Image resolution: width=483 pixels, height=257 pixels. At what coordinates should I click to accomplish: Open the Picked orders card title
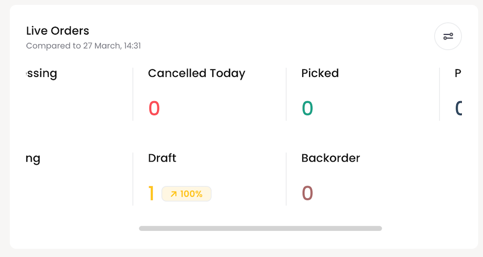tap(320, 73)
